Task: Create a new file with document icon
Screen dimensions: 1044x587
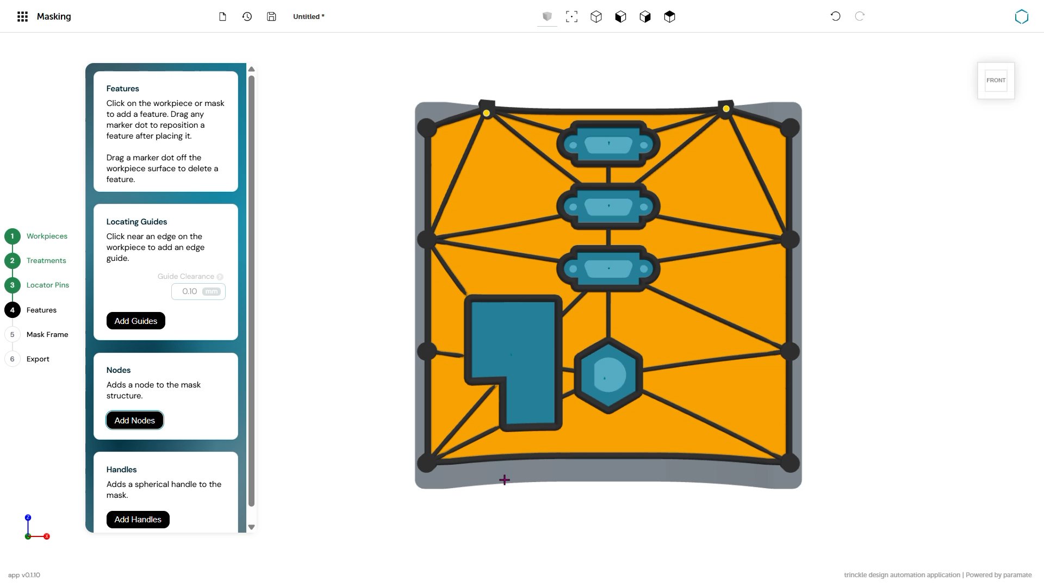Action: [x=222, y=17]
